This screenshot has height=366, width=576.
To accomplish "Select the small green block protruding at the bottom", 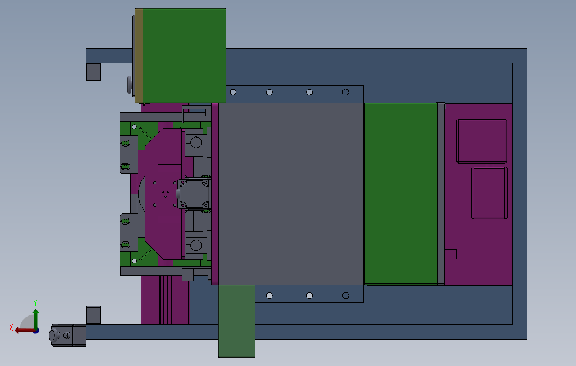I will click(x=237, y=321).
